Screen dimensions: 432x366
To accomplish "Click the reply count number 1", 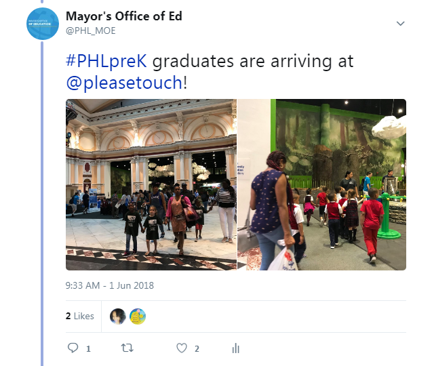I will pyautogui.click(x=88, y=349).
